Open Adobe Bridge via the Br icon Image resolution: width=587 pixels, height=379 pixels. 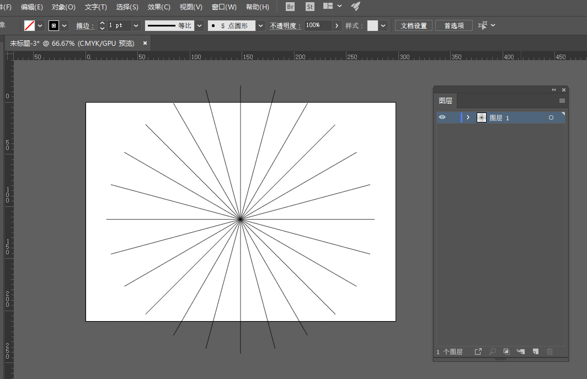[290, 7]
